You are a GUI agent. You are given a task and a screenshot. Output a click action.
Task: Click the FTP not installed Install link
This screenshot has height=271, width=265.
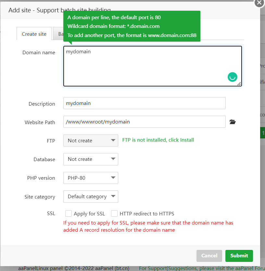[x=158, y=140]
